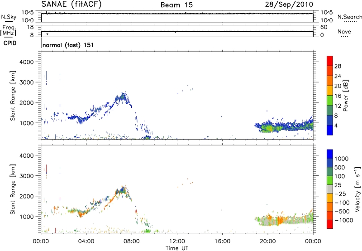Select the 16 label on power colorbar
362x251 pixels.
338,96
